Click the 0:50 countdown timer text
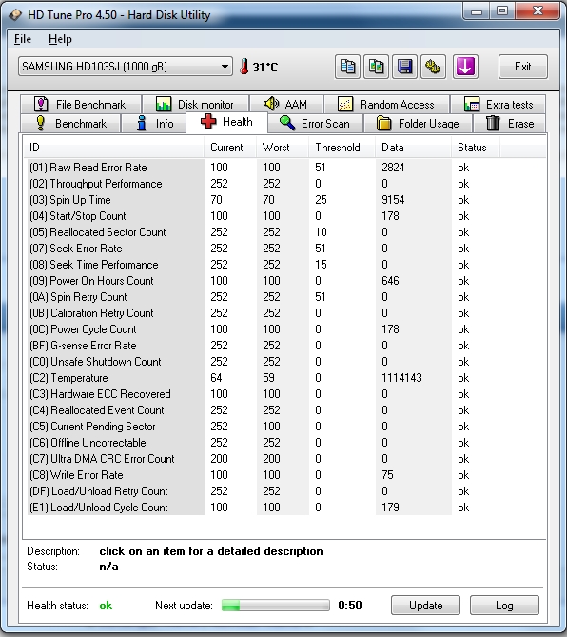This screenshot has height=637, width=567. tap(350, 606)
